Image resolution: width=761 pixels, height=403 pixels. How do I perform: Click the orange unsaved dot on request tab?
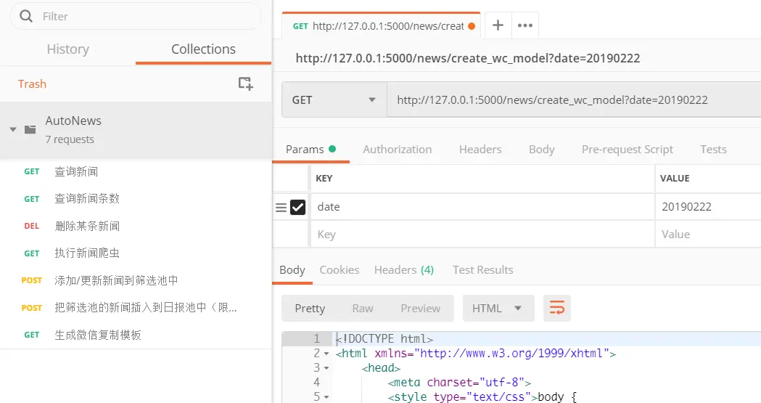pyautogui.click(x=472, y=26)
